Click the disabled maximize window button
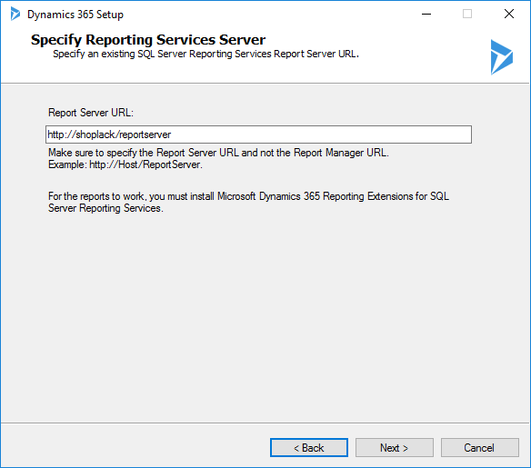The image size is (531, 468). [x=467, y=14]
